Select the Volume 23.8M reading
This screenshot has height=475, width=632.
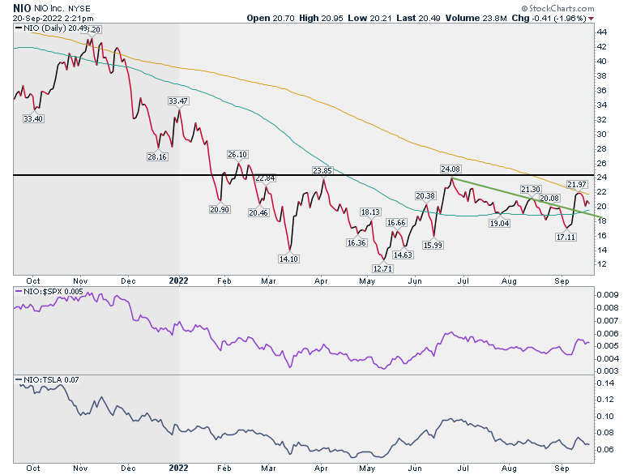[476, 18]
